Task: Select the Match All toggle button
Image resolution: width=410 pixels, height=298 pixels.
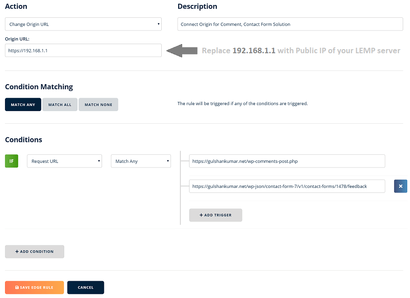Action: click(x=60, y=105)
